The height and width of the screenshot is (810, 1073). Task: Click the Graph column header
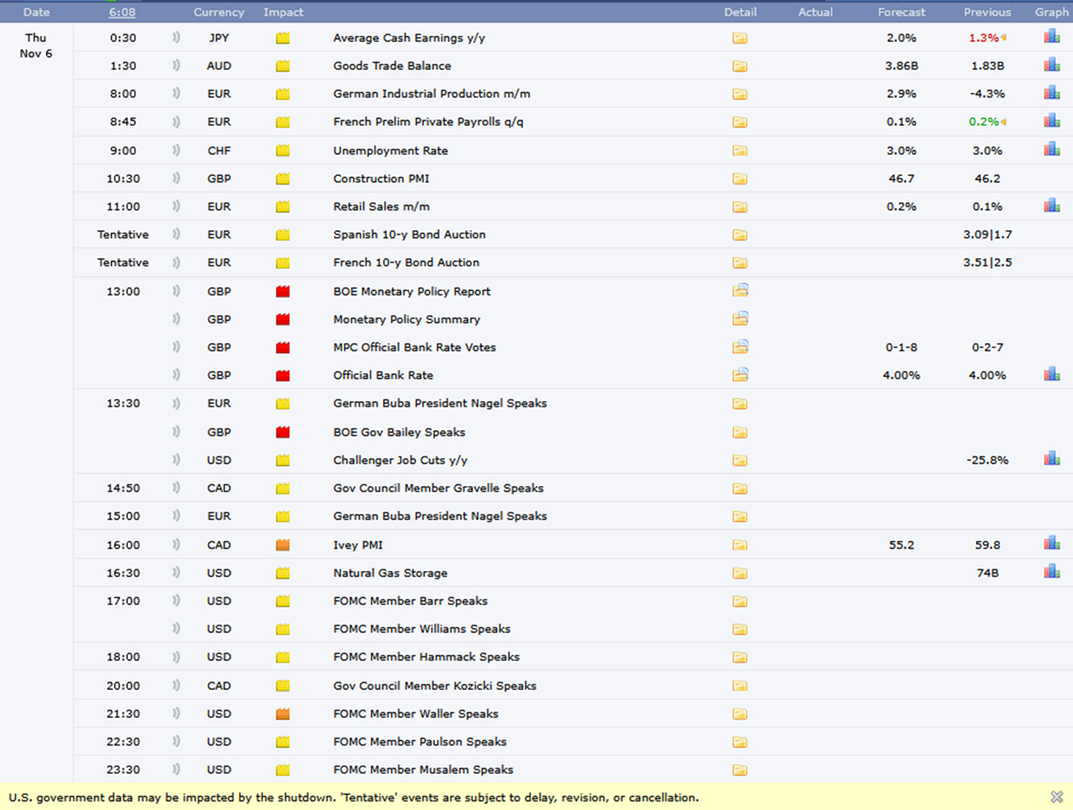coord(1051,12)
